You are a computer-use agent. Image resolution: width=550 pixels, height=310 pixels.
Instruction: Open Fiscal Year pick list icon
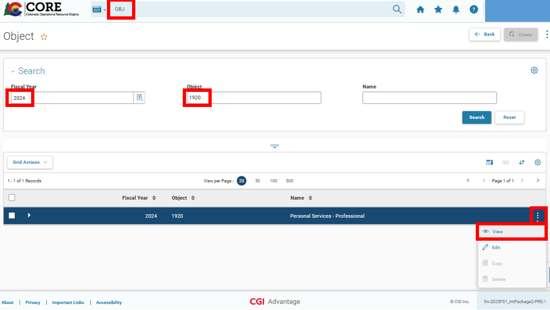[140, 98]
